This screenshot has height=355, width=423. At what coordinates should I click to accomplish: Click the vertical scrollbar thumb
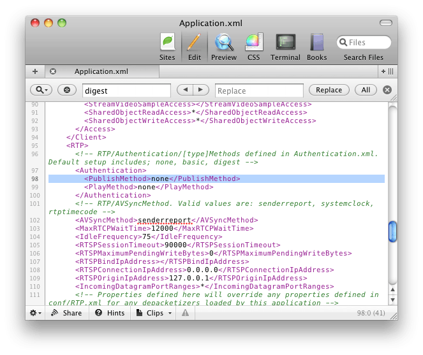click(x=392, y=231)
